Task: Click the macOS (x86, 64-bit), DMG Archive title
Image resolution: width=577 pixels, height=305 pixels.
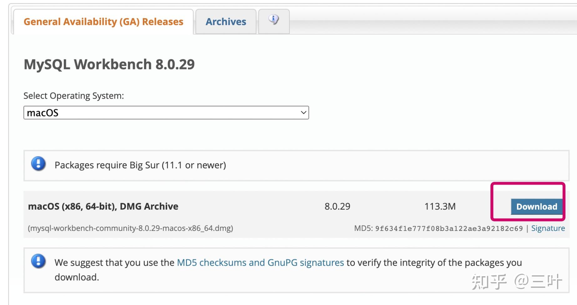Action: click(103, 206)
